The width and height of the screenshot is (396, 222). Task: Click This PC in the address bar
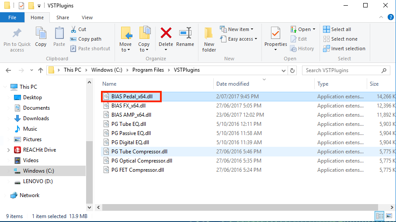[73, 70]
